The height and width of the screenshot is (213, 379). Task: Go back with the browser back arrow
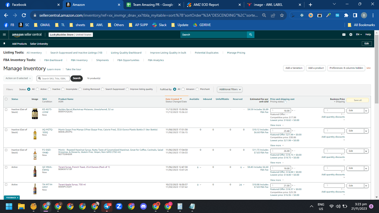[x=6, y=15]
